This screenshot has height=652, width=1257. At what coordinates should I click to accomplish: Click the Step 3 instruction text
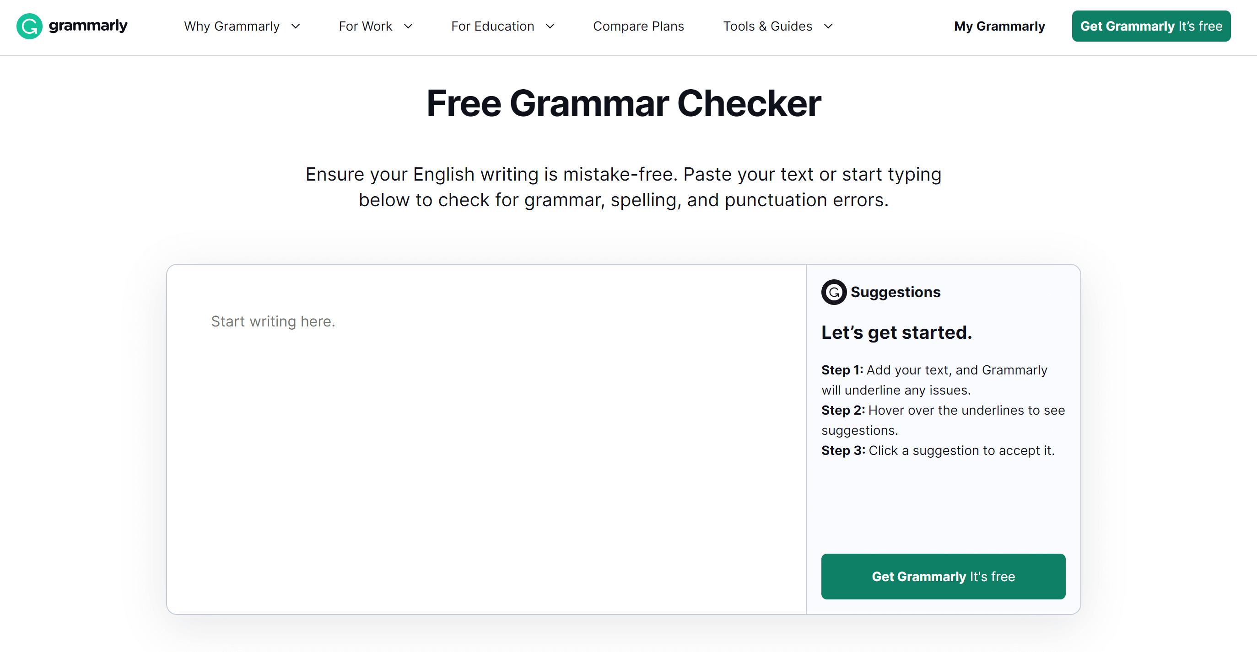[938, 451]
